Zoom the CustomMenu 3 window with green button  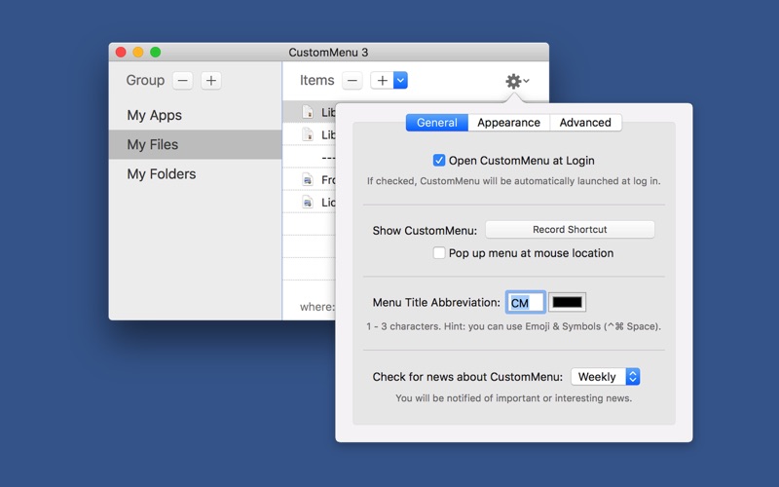(x=156, y=53)
